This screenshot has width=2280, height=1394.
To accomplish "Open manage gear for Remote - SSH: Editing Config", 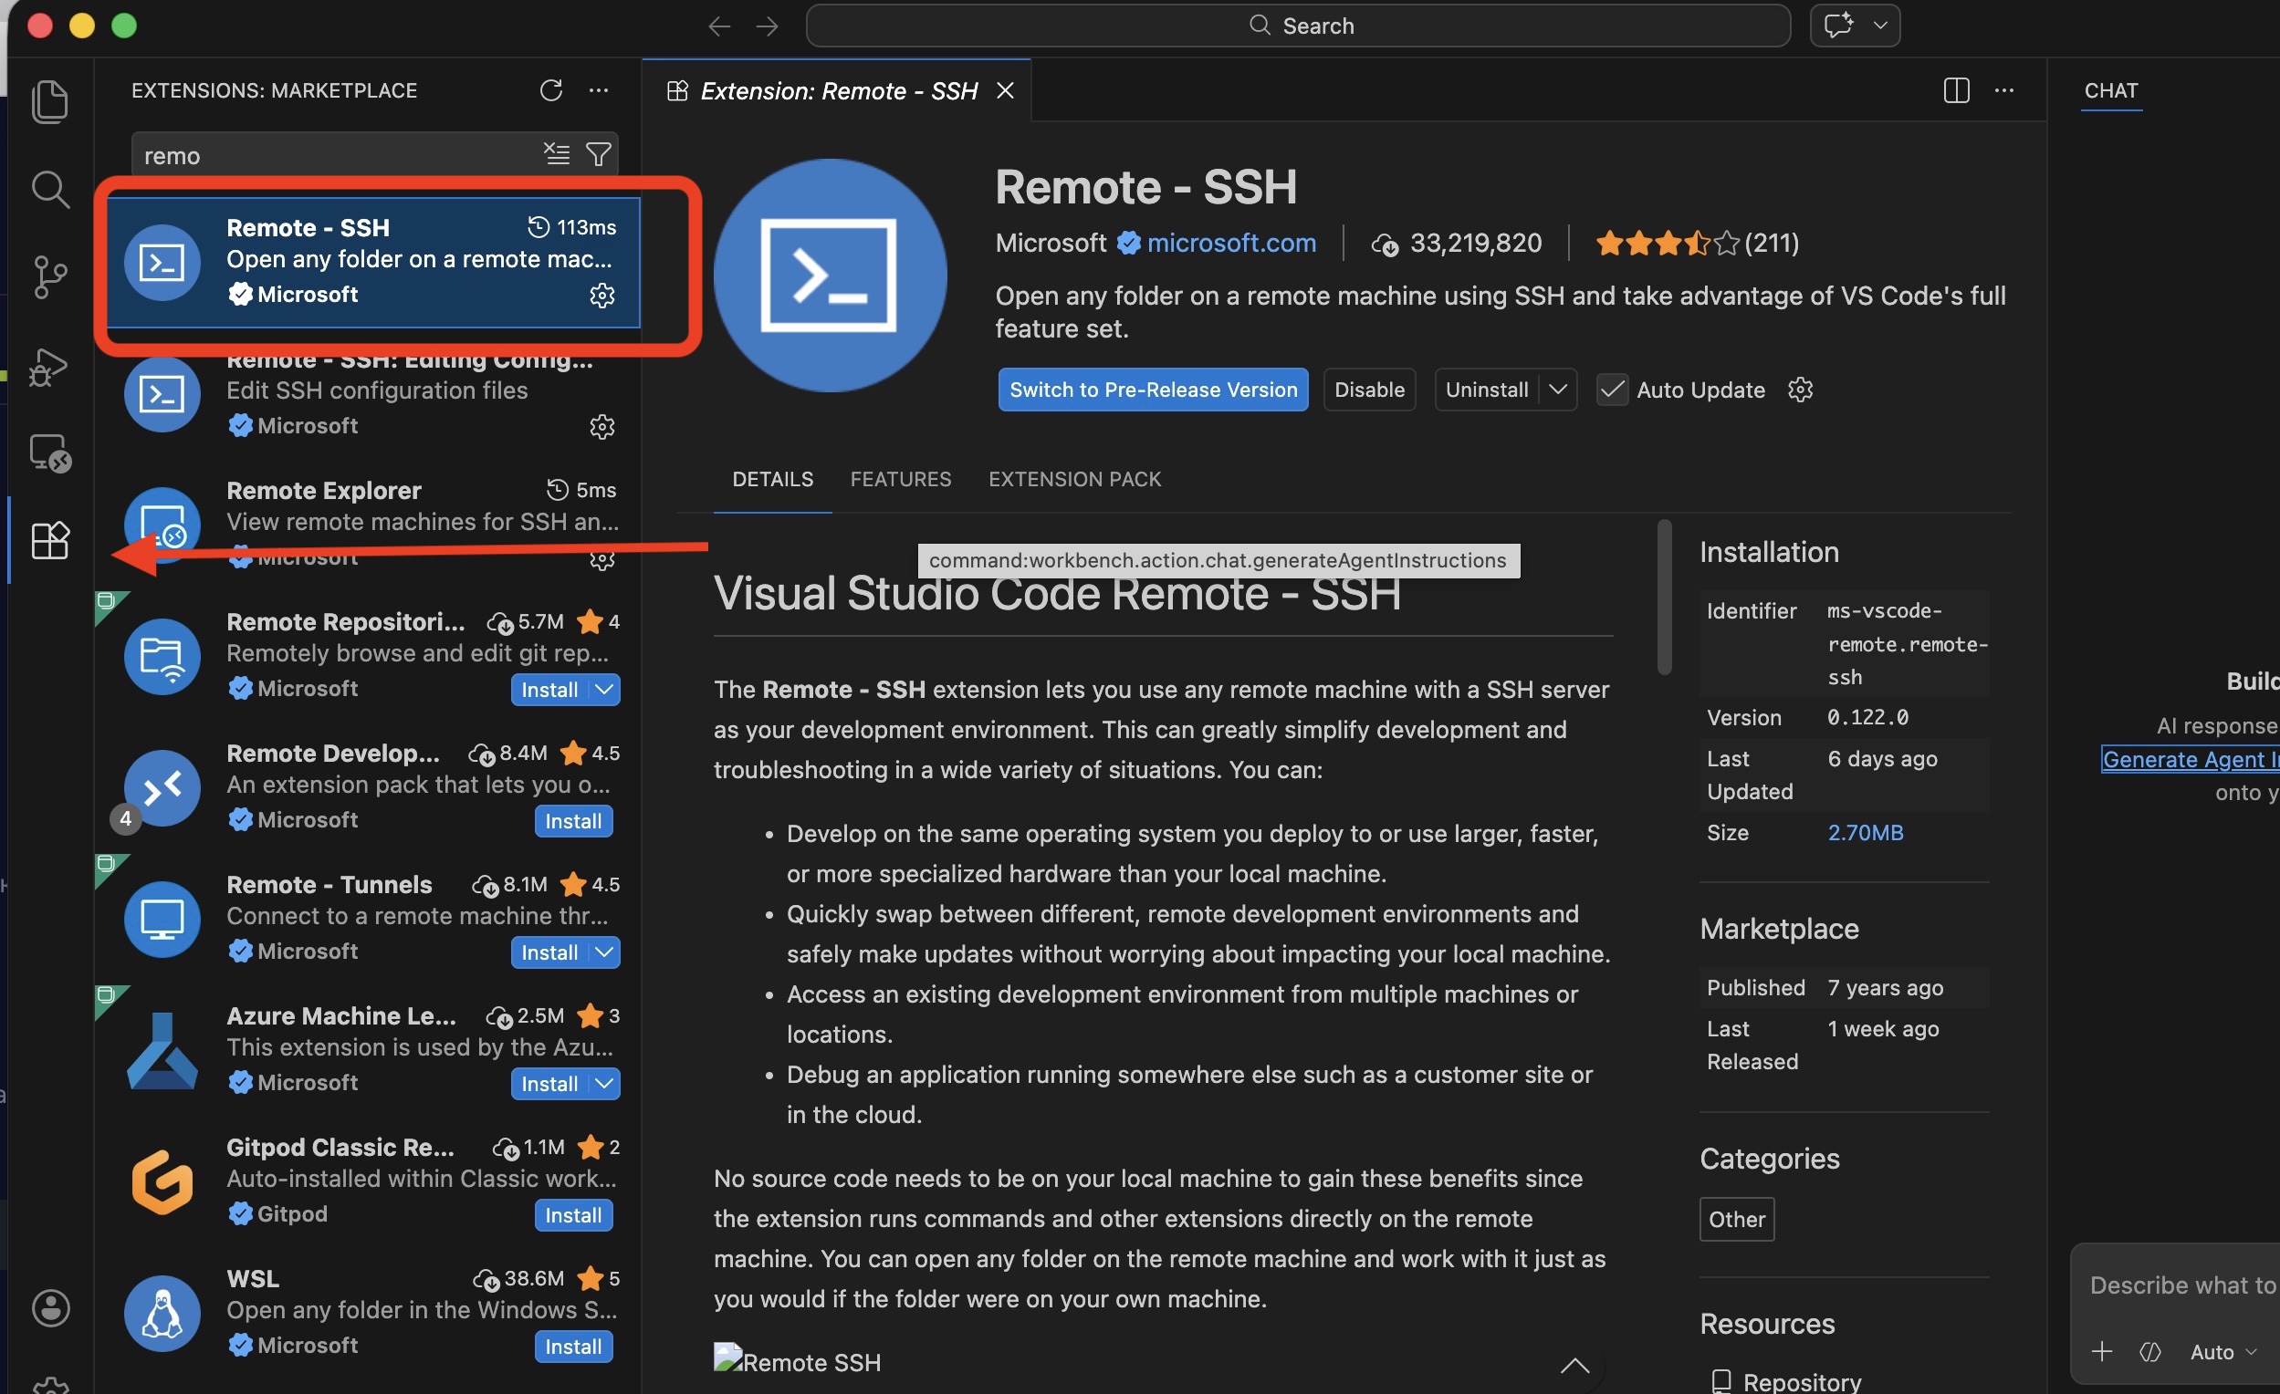I will 601,426.
